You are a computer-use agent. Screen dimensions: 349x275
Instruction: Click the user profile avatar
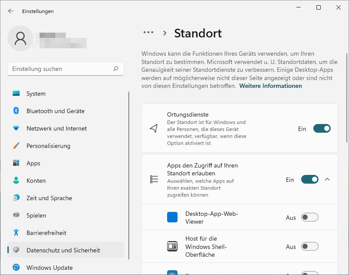[x=20, y=38]
